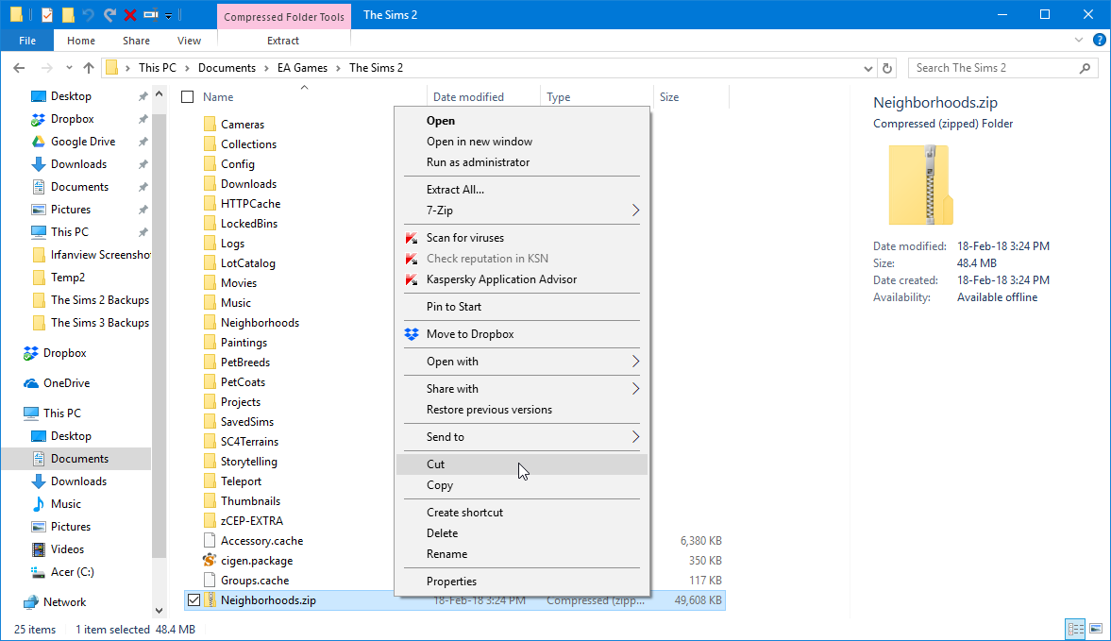This screenshot has width=1111, height=641.
Task: Select the zCEP-EXTRA folder
Action: tap(251, 520)
